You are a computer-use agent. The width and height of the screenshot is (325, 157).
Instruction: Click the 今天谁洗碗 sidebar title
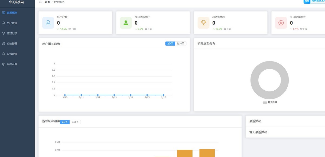(x=16, y=2)
